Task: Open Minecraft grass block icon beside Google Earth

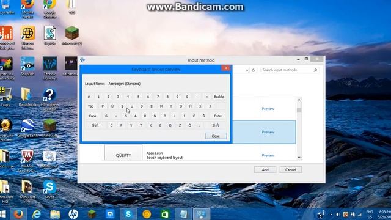Action: point(49,128)
